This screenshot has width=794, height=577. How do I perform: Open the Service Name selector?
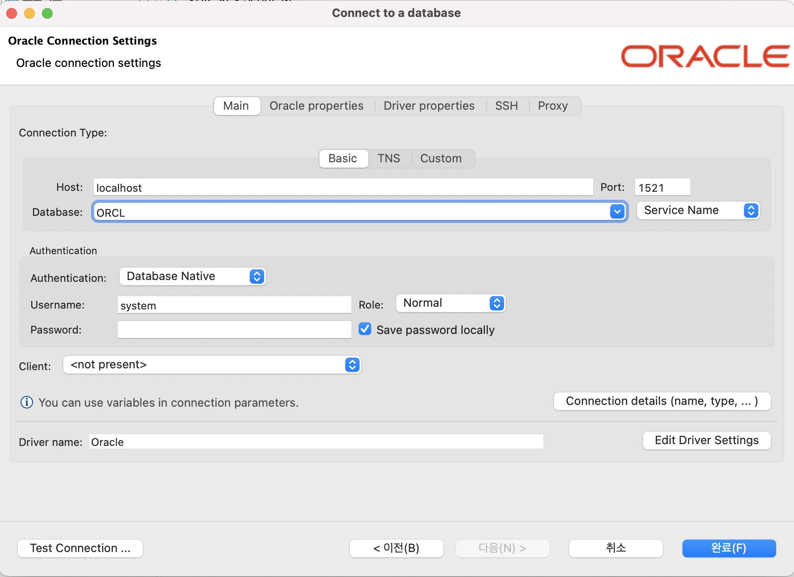(x=698, y=210)
